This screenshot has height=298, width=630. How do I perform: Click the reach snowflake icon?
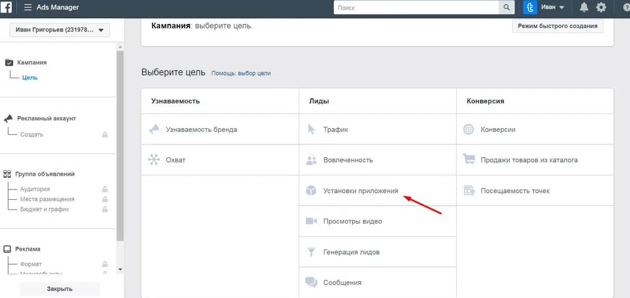[154, 160]
